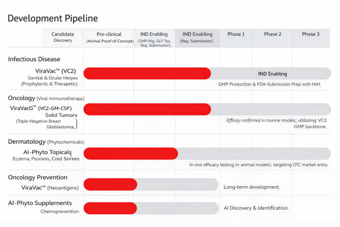Select the Phase 3 column header

tap(311, 34)
